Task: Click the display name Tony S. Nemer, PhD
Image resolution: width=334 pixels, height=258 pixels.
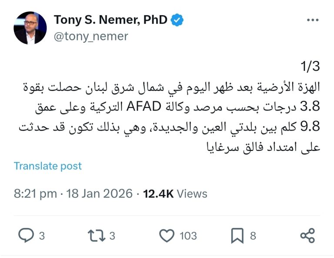Action: [x=110, y=20]
